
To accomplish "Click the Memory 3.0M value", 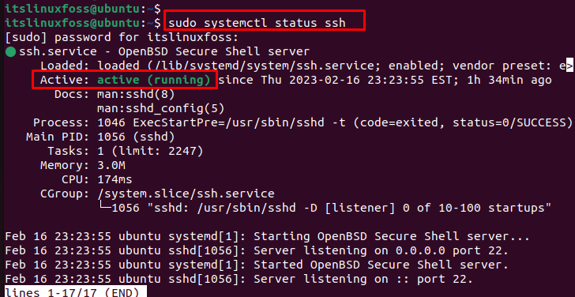I will tap(111, 165).
